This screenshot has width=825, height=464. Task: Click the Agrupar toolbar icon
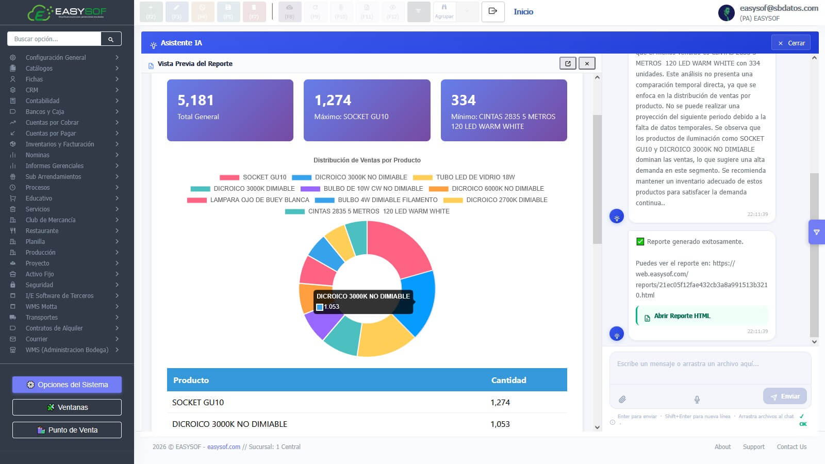coord(444,11)
